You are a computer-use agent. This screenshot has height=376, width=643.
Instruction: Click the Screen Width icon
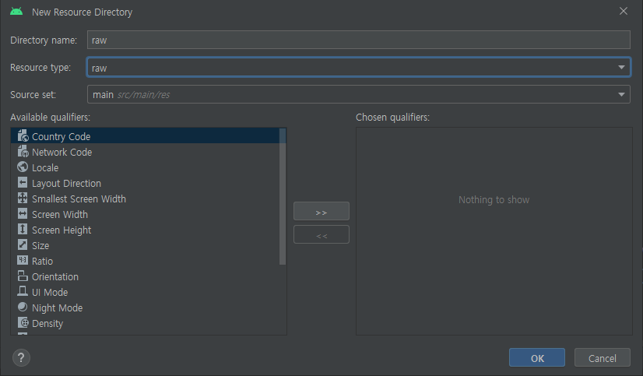[x=23, y=213]
